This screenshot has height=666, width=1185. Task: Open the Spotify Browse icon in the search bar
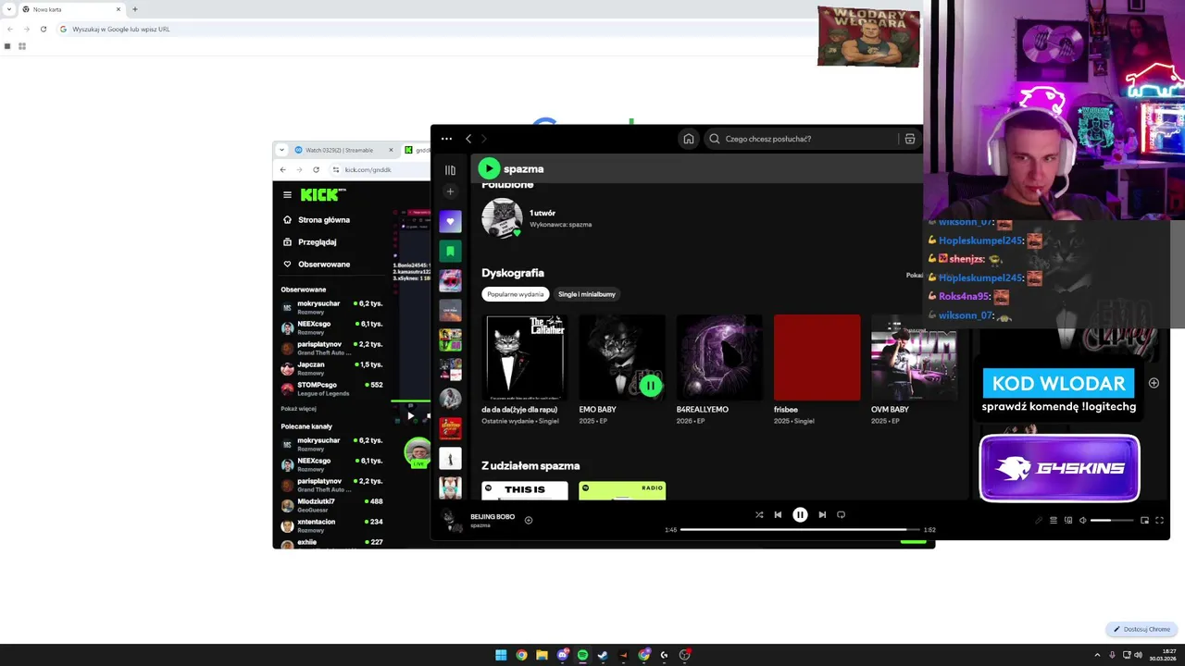[x=910, y=139]
